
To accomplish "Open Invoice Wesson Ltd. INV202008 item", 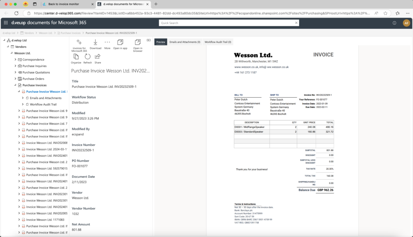I will click(46, 143).
